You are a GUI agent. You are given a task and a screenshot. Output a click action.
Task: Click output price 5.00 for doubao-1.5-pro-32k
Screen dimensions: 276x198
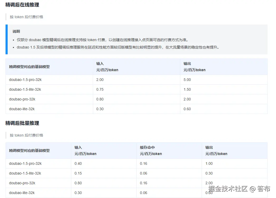point(187,80)
